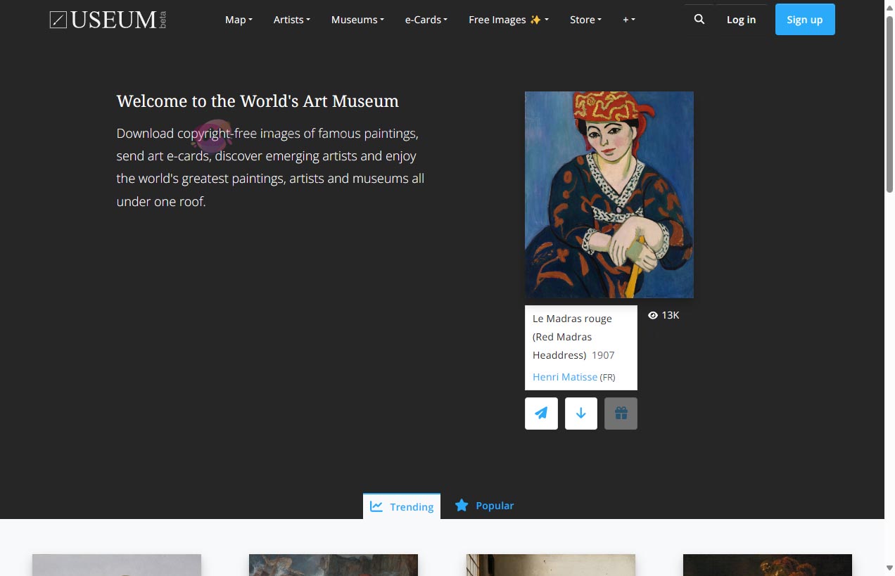Switch to the Popular tab
The width and height of the screenshot is (895, 576).
[495, 505]
